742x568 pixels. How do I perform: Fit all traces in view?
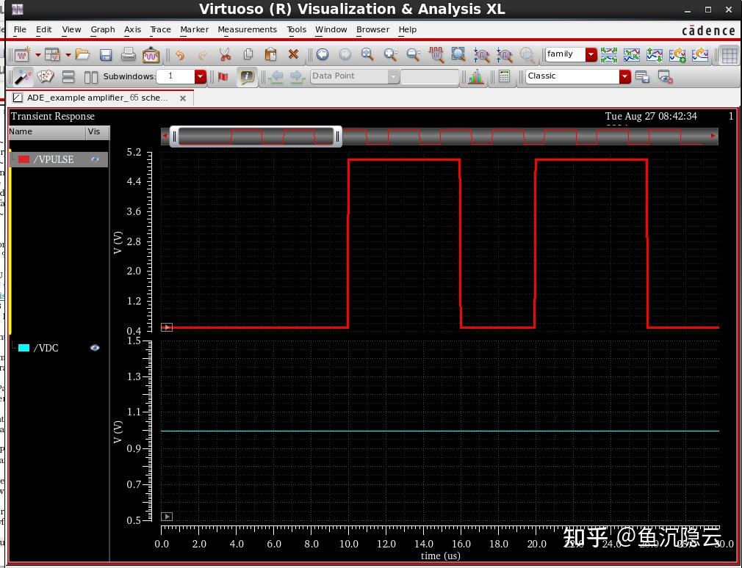click(367, 54)
